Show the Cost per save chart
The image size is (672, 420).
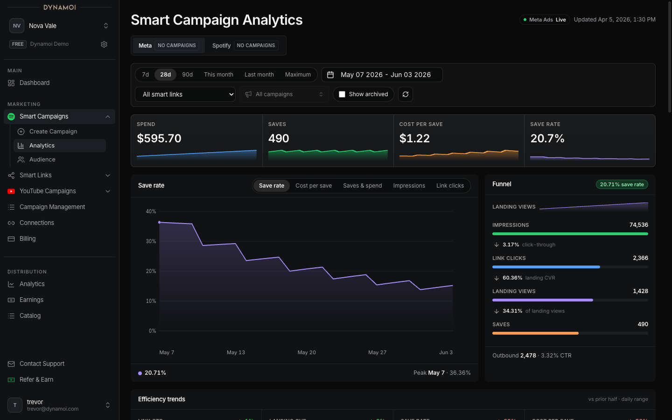(x=314, y=186)
